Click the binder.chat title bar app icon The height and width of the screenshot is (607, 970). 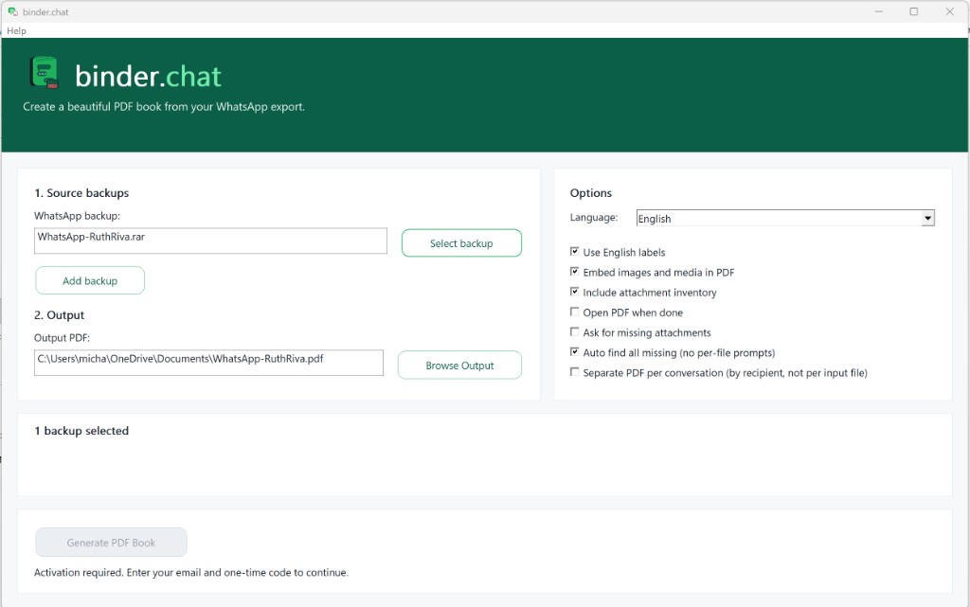click(12, 11)
